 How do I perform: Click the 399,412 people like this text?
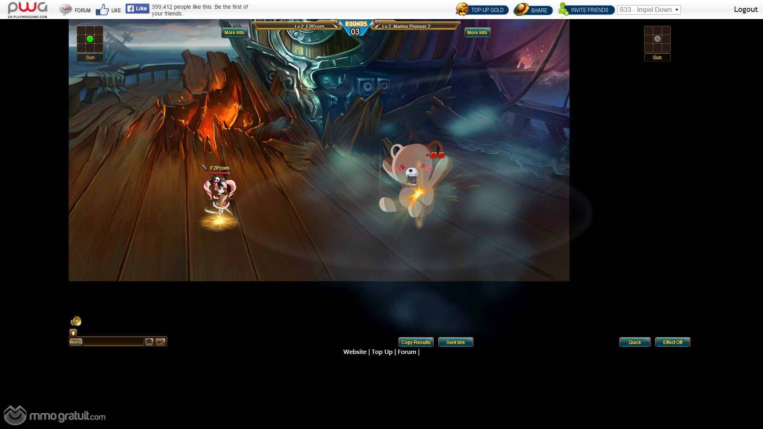click(x=199, y=10)
